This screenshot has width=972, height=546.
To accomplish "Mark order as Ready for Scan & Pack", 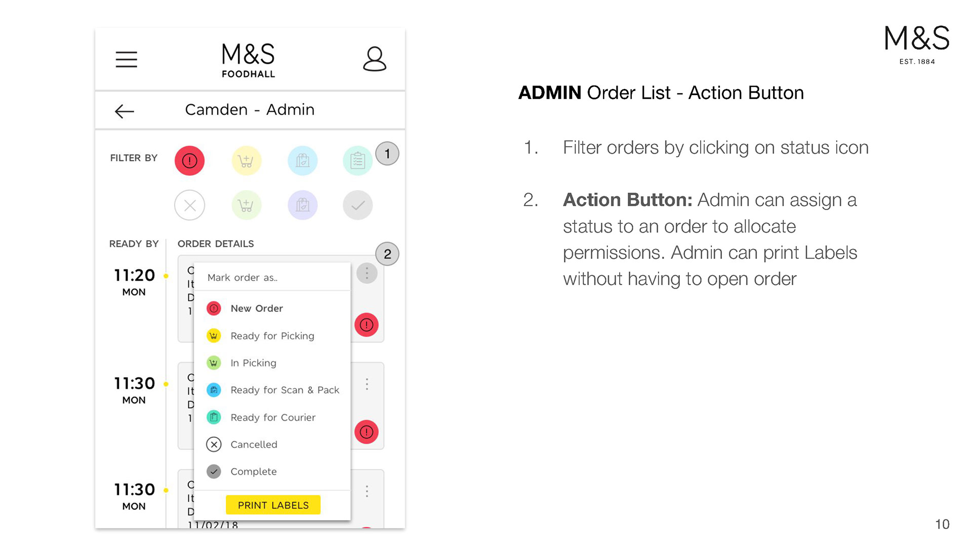I will point(272,390).
